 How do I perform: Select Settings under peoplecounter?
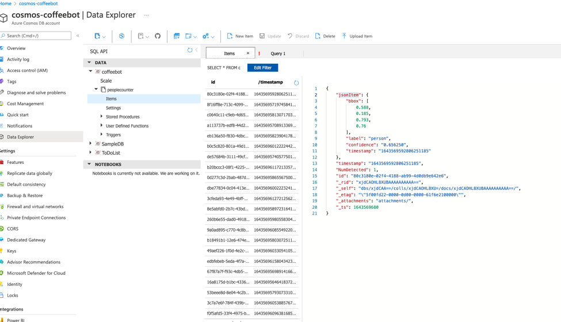(113, 108)
